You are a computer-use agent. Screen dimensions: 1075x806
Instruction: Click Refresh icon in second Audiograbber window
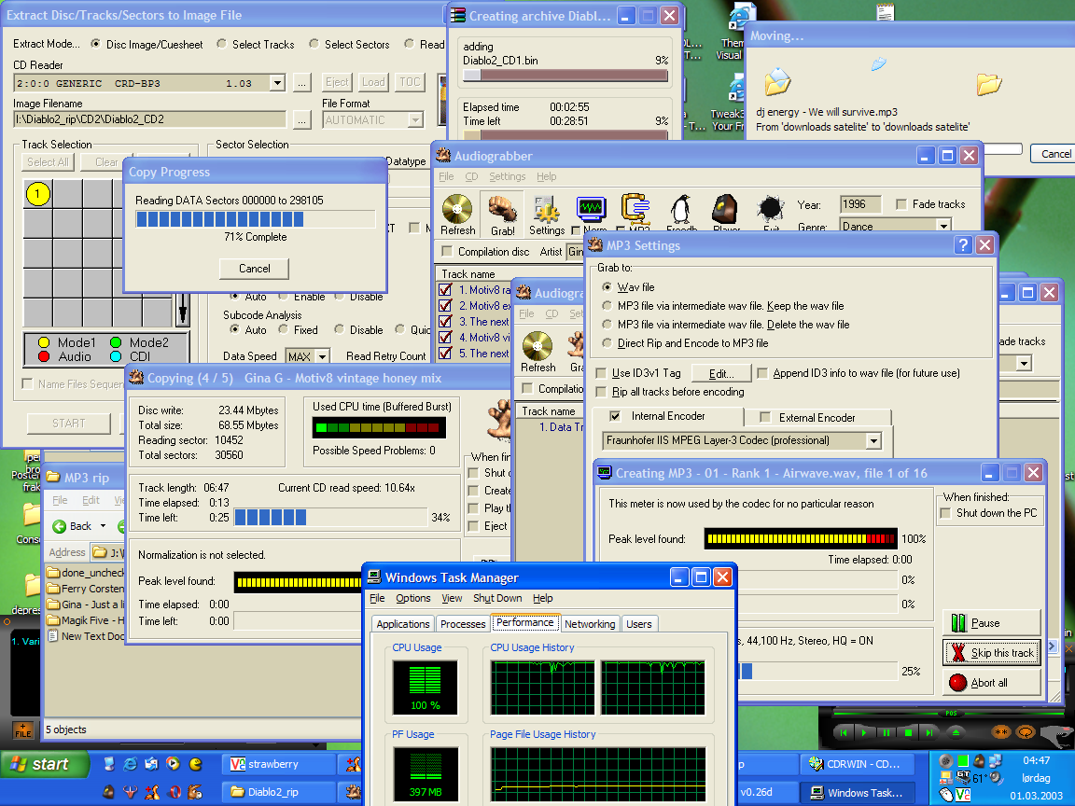(x=537, y=345)
